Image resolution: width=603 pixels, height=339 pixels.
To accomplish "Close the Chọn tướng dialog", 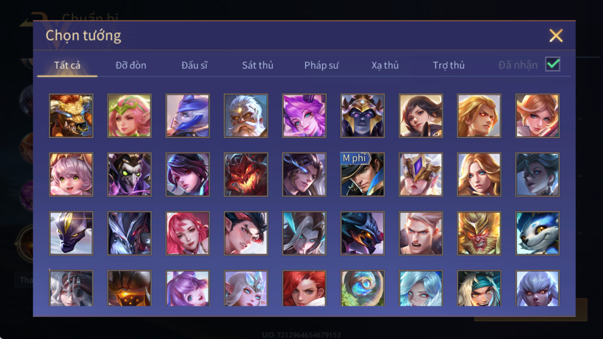I will coord(556,36).
